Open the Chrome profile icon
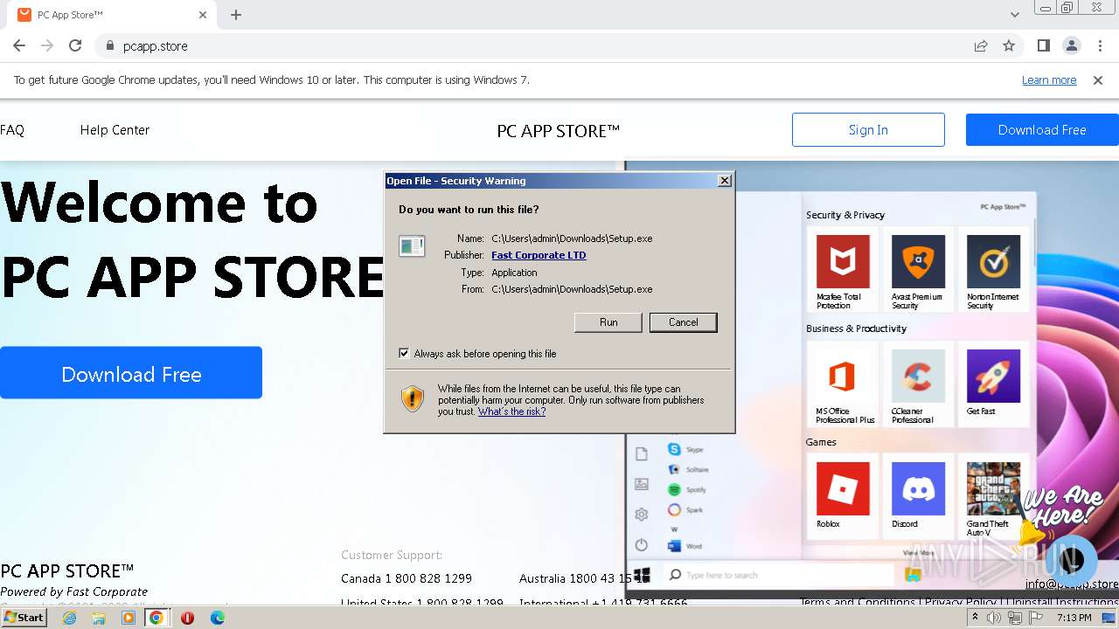Screen dimensions: 1119x629 [x=1072, y=45]
